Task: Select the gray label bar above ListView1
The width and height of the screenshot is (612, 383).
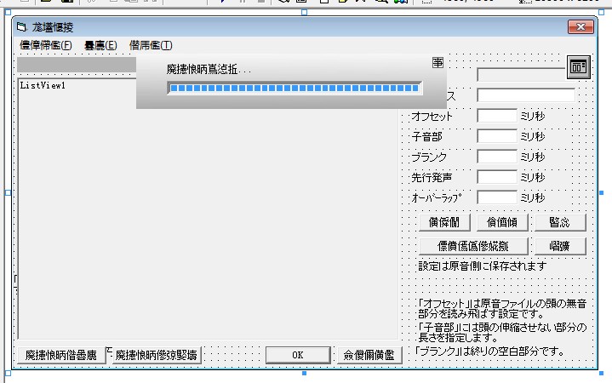Action: click(77, 65)
